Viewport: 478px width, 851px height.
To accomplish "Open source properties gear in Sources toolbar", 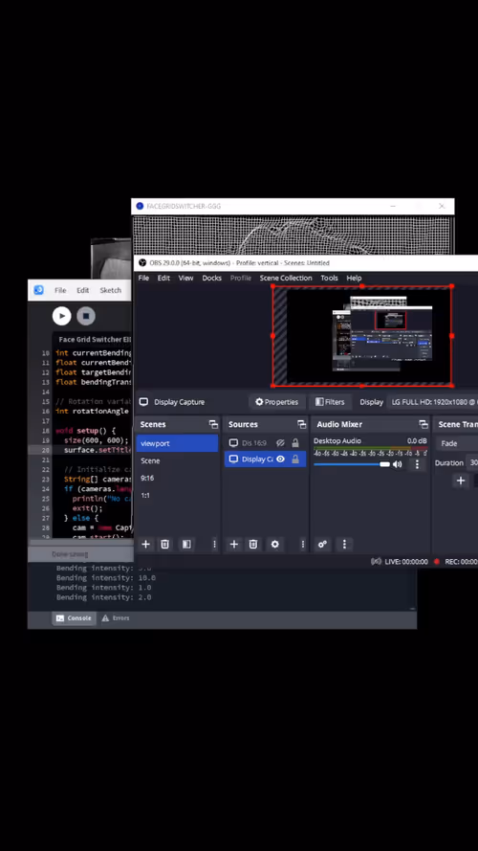I will [274, 544].
